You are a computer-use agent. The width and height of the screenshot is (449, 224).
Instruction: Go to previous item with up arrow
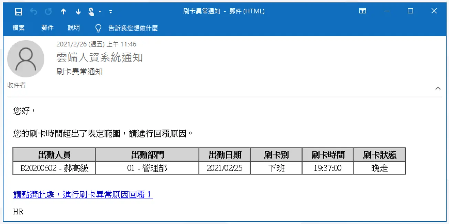(63, 11)
